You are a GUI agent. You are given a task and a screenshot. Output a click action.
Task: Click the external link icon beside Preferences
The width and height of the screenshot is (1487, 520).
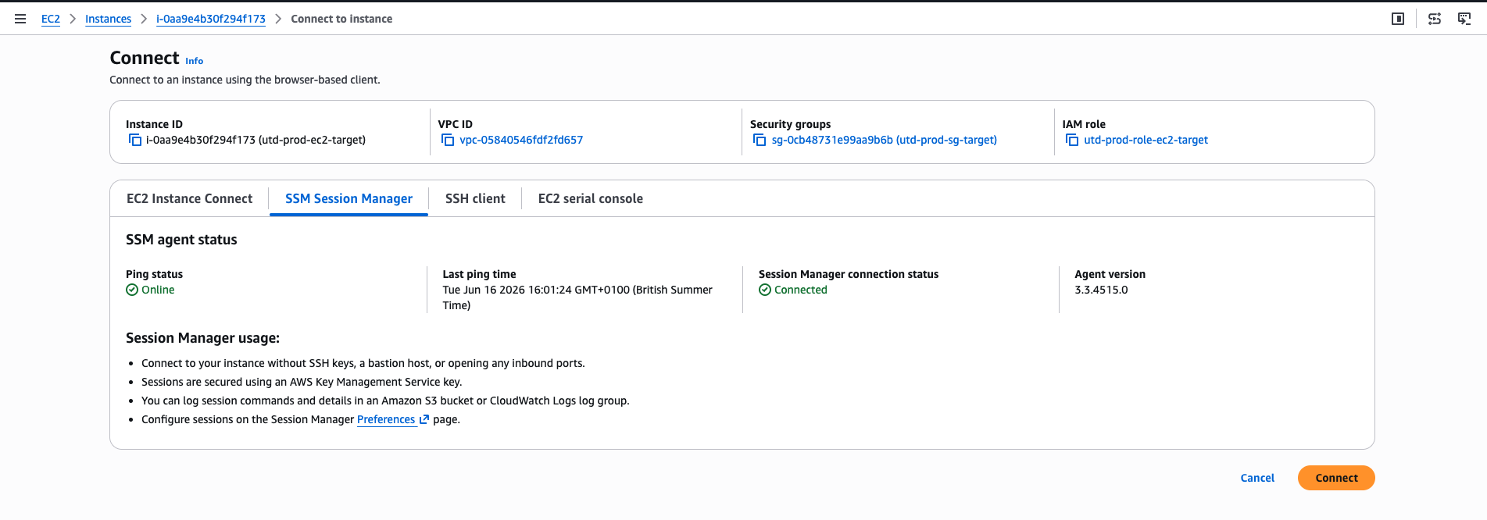[424, 419]
